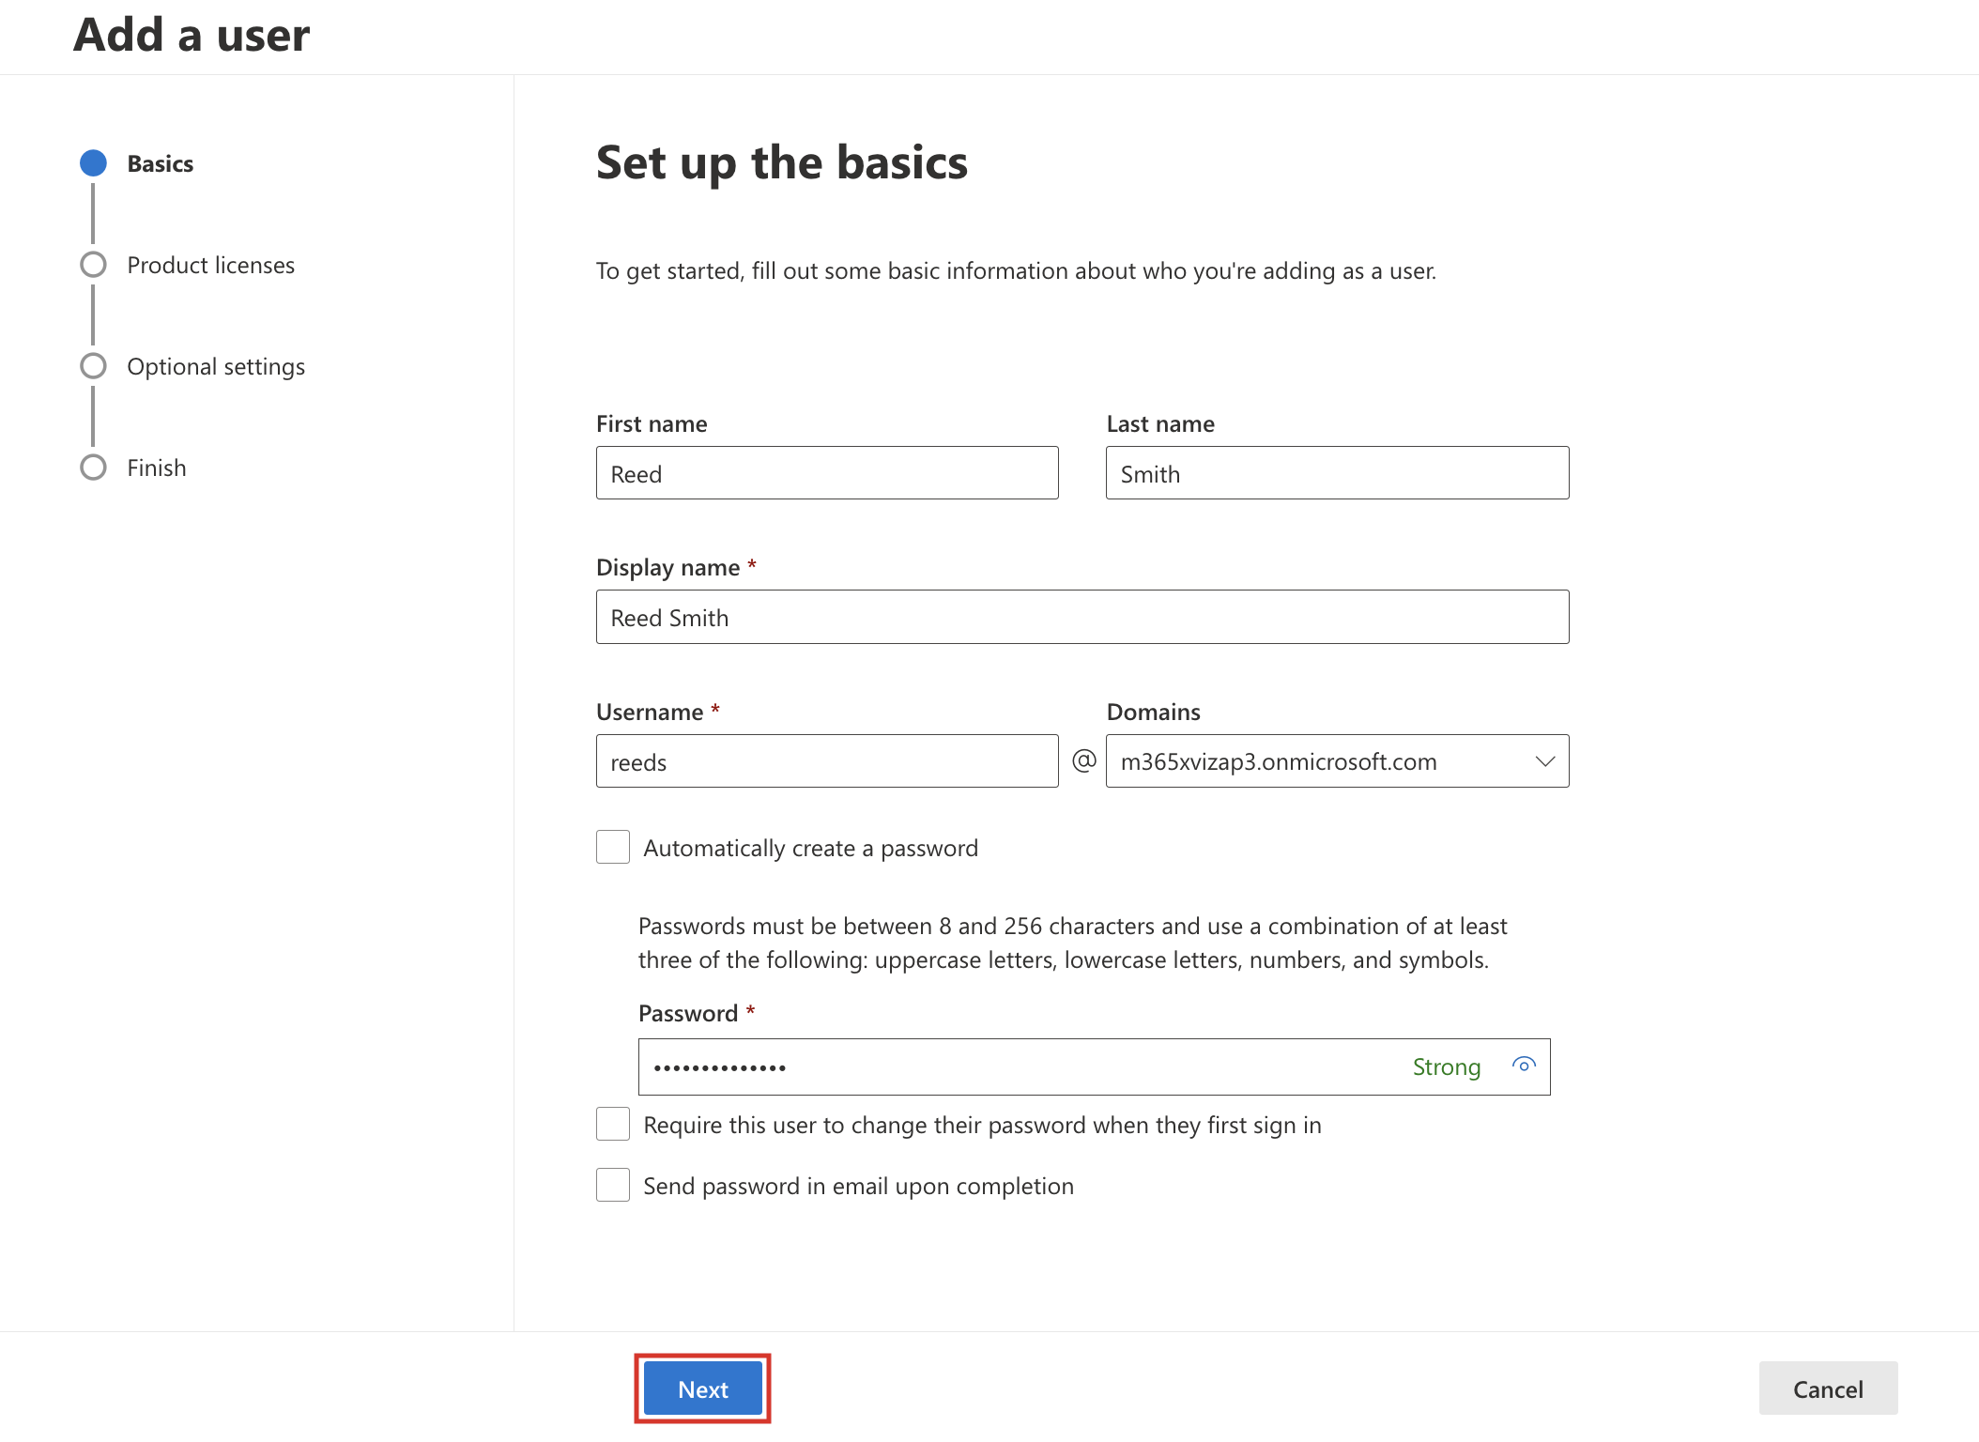Open the Domains dropdown
1979x1442 pixels.
(1314, 761)
